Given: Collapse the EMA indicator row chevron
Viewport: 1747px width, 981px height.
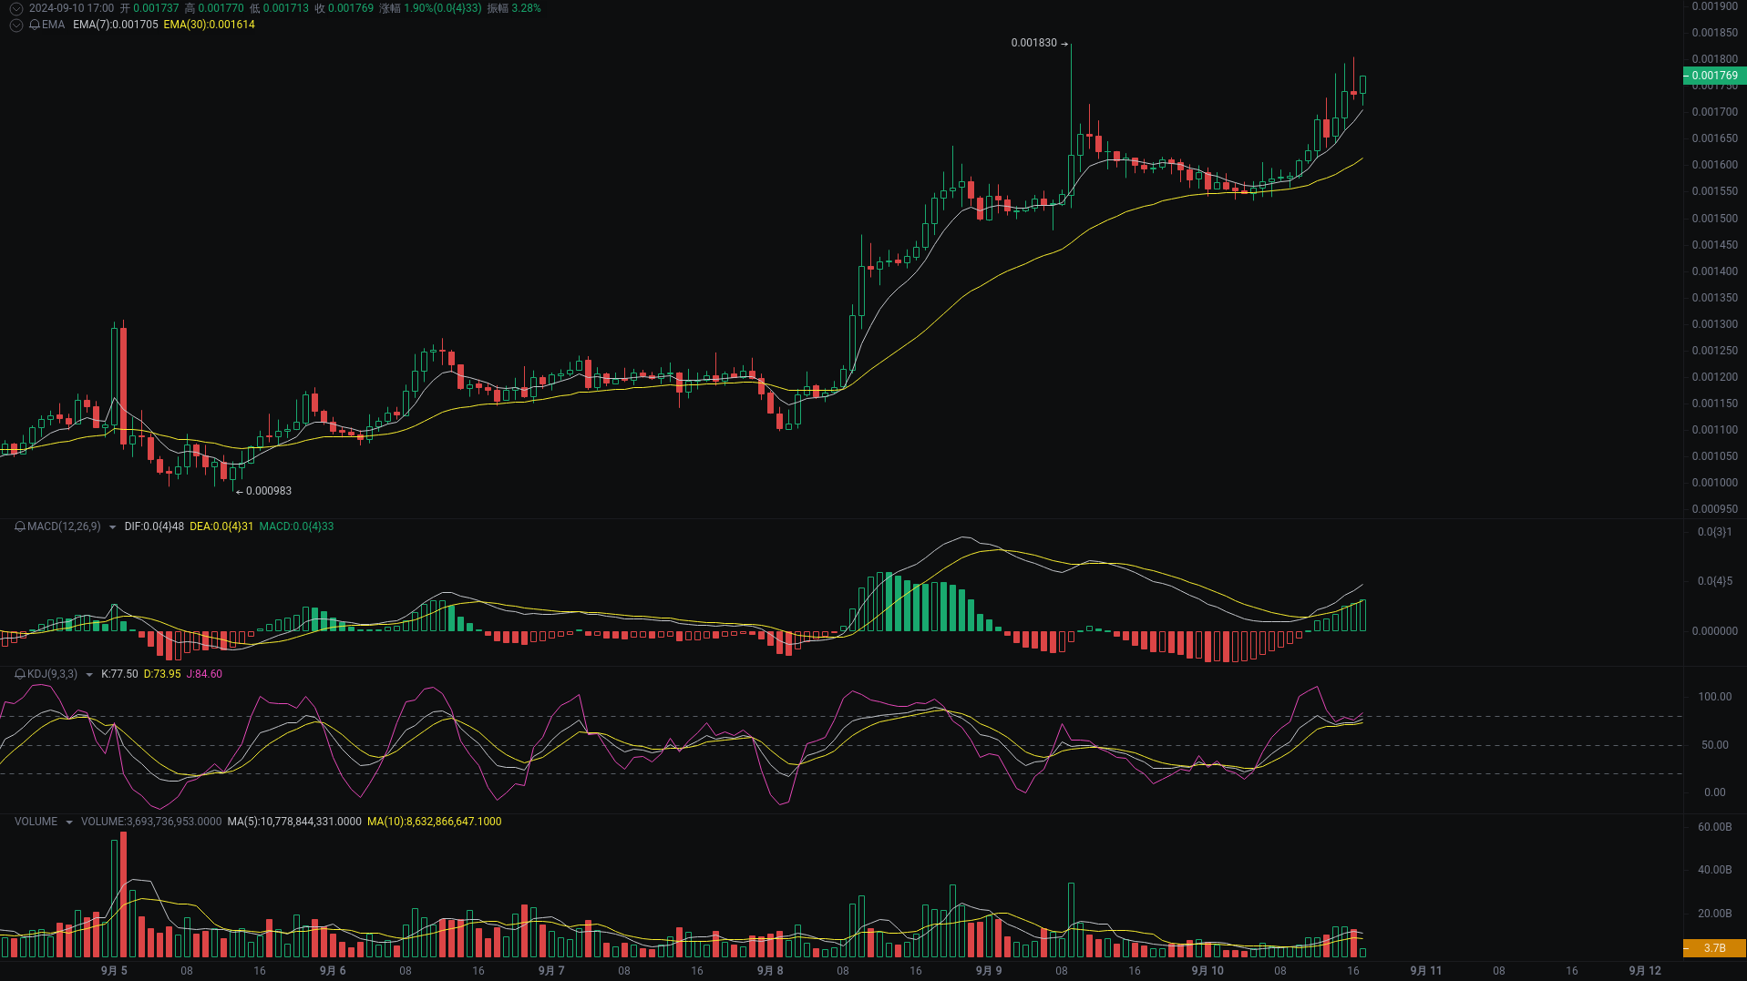Looking at the screenshot, I should pos(15,25).
